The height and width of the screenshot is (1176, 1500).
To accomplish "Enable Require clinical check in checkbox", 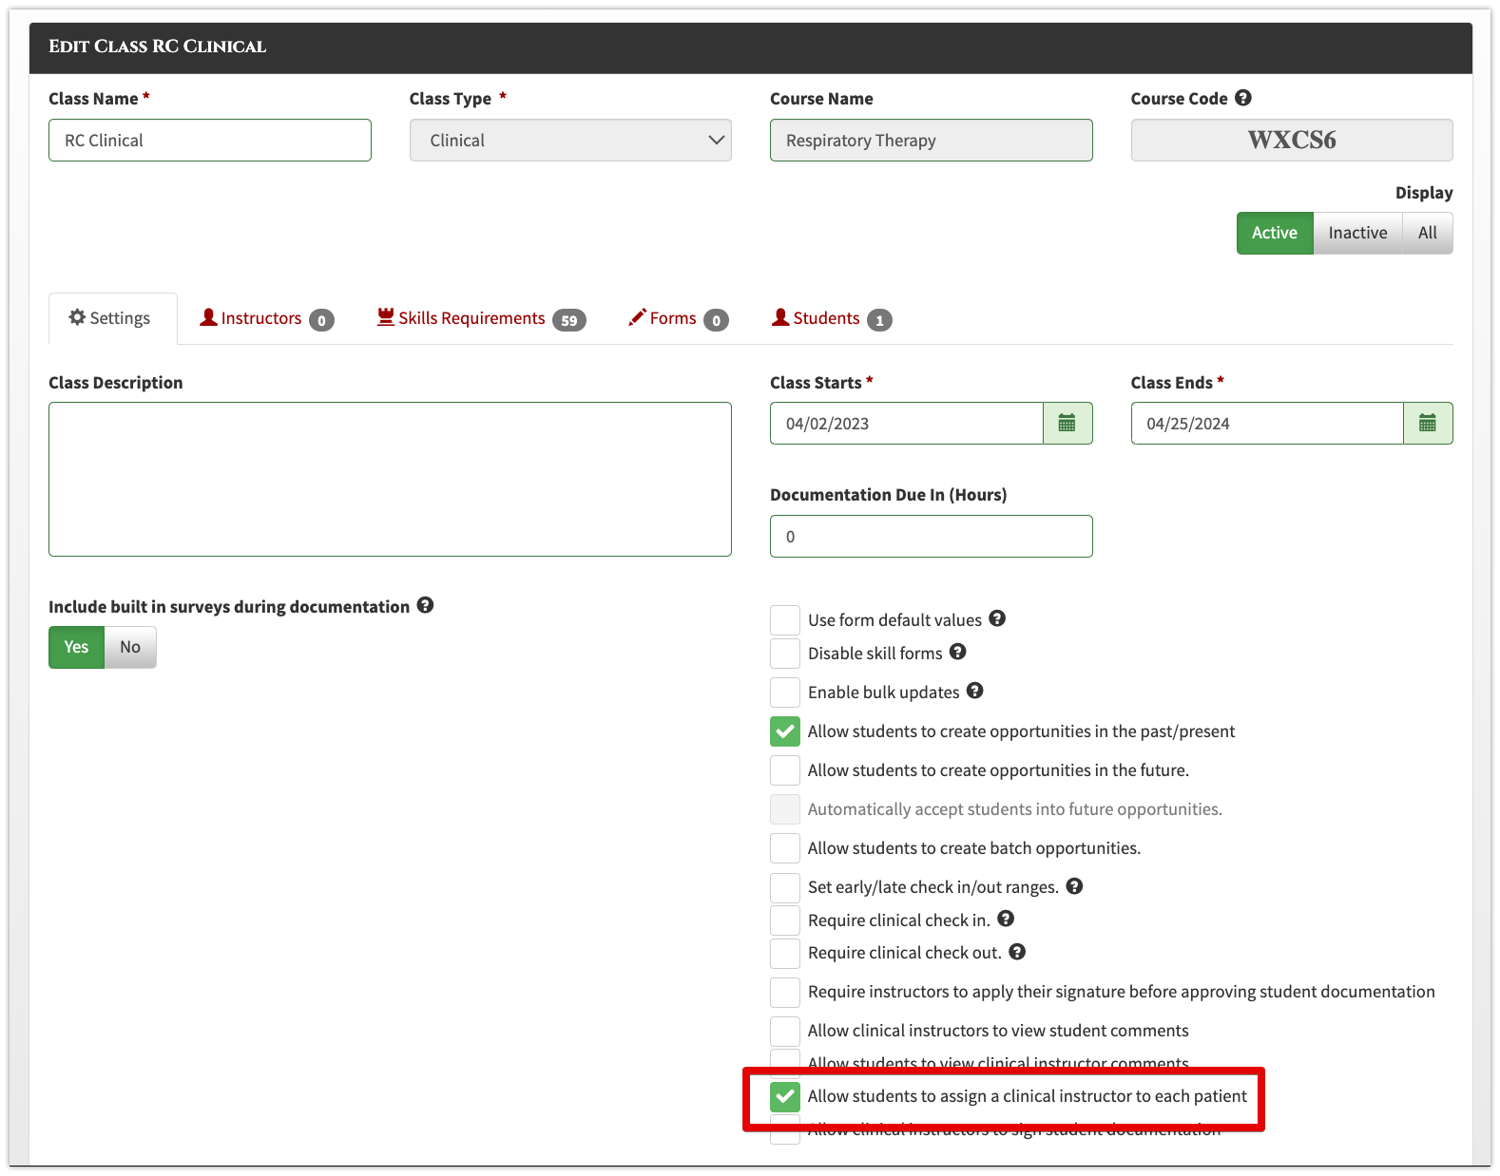I will click(x=785, y=920).
